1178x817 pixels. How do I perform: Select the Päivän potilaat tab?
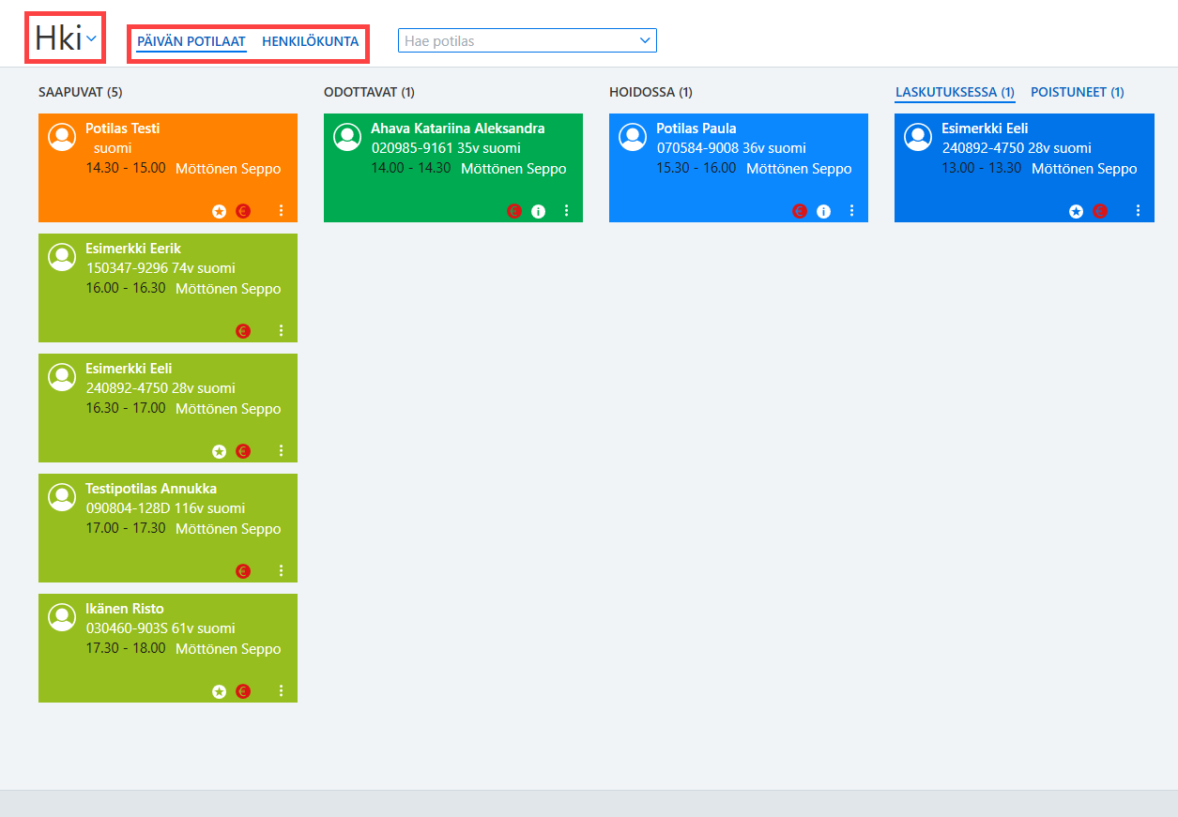(191, 42)
